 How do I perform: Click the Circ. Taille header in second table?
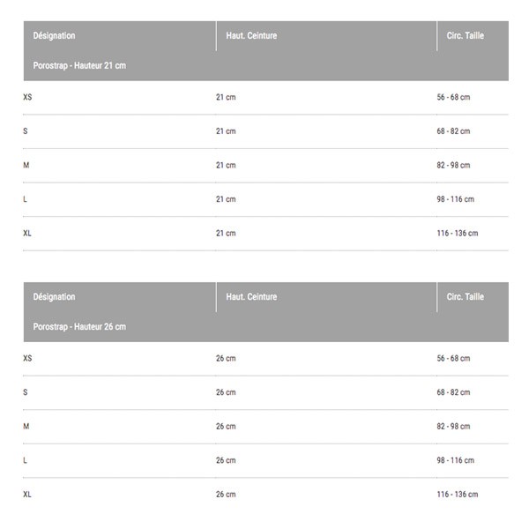(466, 296)
